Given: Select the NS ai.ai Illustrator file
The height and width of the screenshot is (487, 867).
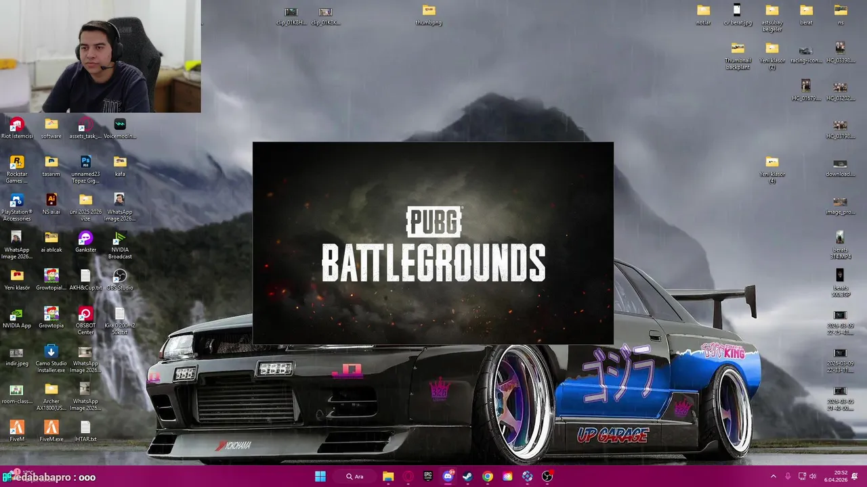Looking at the screenshot, I should [x=51, y=204].
